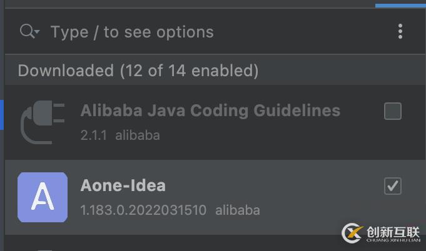Select the Alibaba Java Coding Guidelines title
The height and width of the screenshot is (251, 426).
click(x=210, y=111)
